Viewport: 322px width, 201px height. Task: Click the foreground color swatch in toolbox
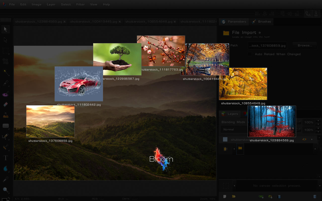(4, 200)
